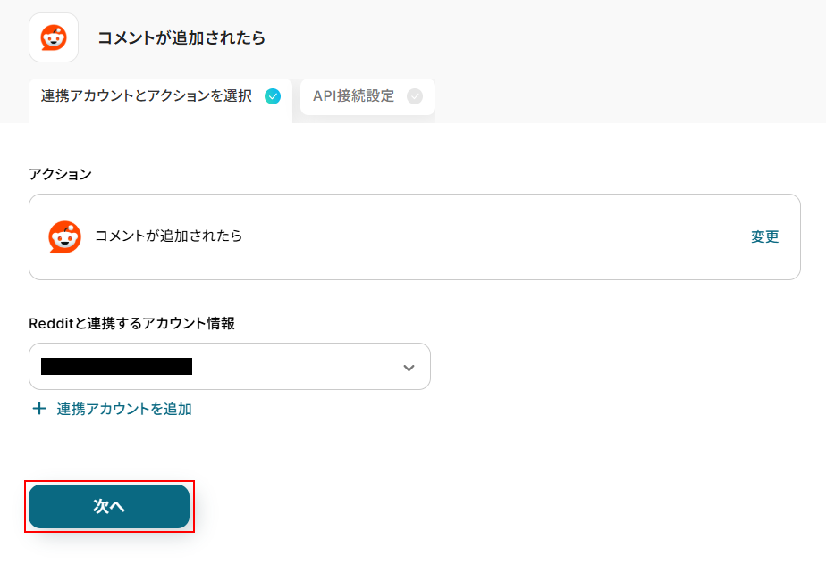826x564 pixels.
Task: Click the Reddit logo in the page header
Action: [54, 37]
